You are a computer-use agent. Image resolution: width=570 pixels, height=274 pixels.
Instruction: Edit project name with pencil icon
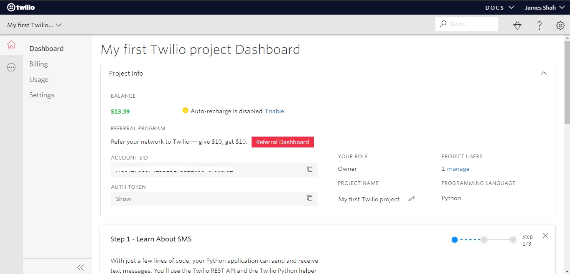coord(412,199)
